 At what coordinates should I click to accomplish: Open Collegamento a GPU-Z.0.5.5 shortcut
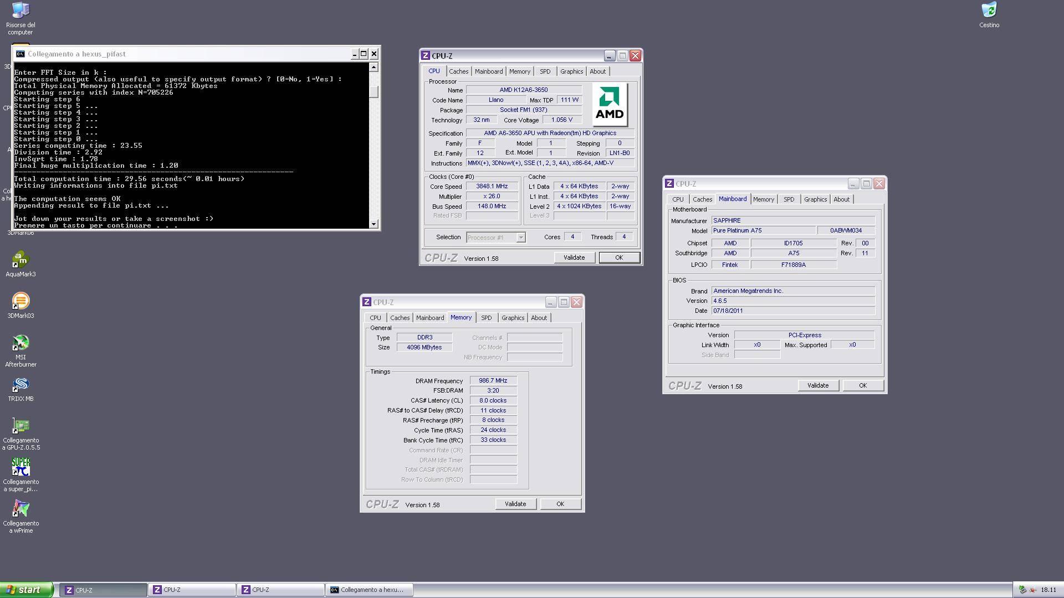pyautogui.click(x=21, y=434)
